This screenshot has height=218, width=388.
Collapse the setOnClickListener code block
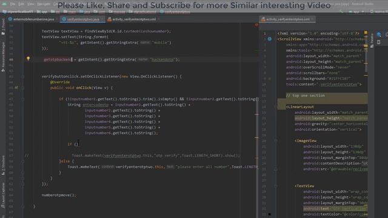23,76
